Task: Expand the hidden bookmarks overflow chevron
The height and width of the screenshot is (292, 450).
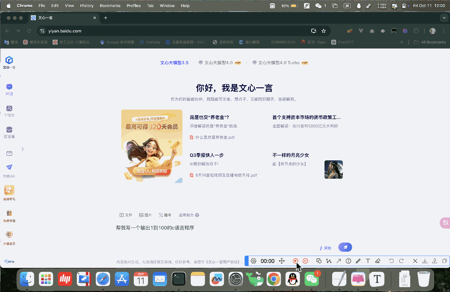Action: coord(402,42)
